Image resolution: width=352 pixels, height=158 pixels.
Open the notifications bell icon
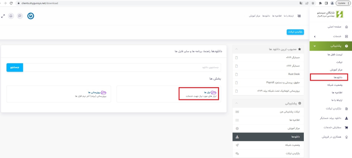11,16
